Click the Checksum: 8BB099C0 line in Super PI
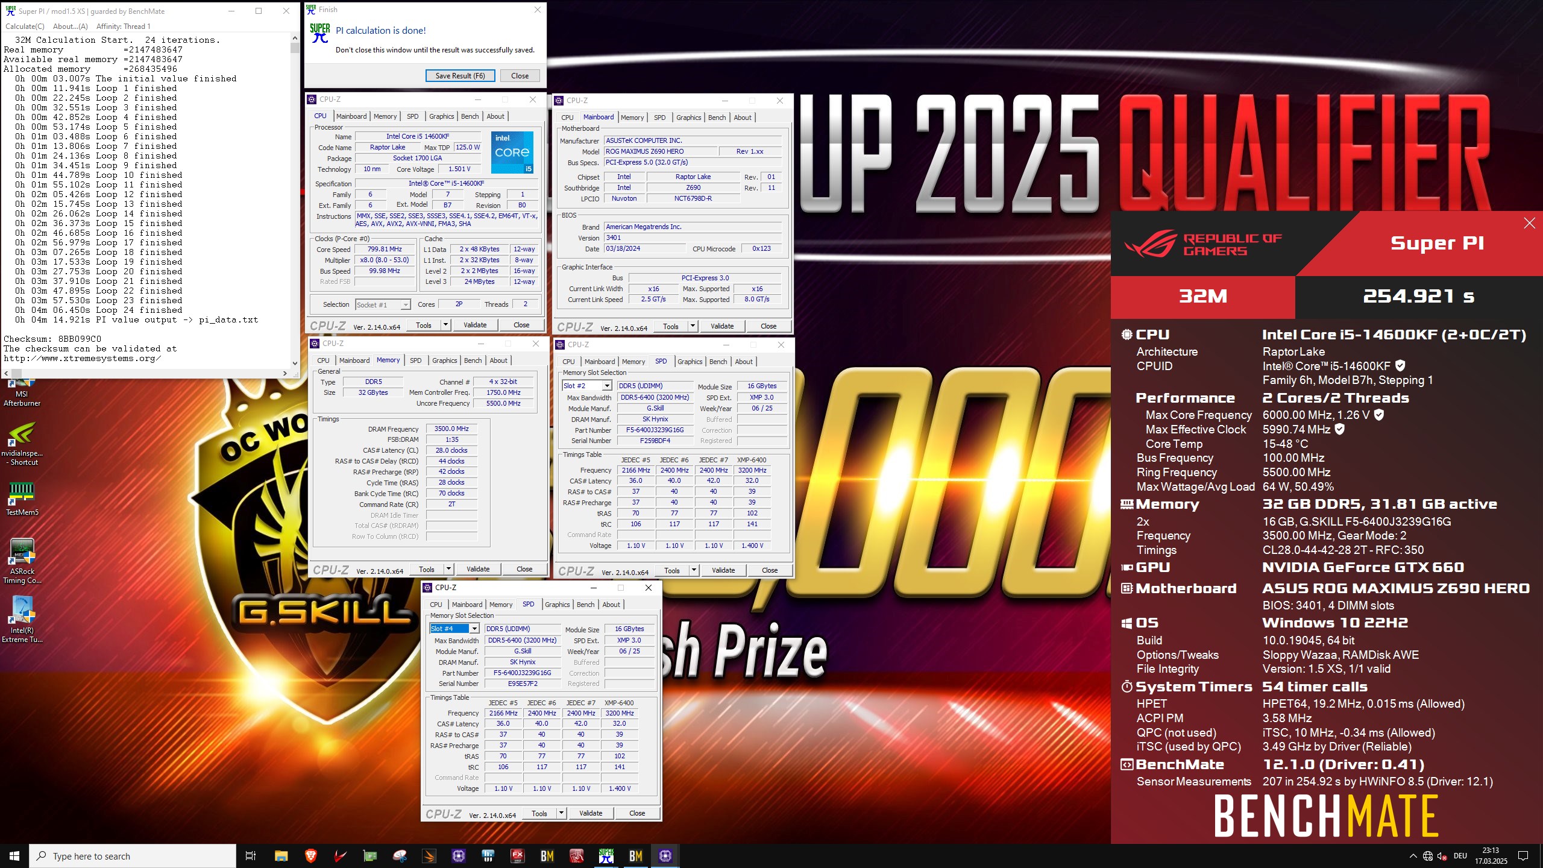The width and height of the screenshot is (1543, 868). pyautogui.click(x=52, y=339)
